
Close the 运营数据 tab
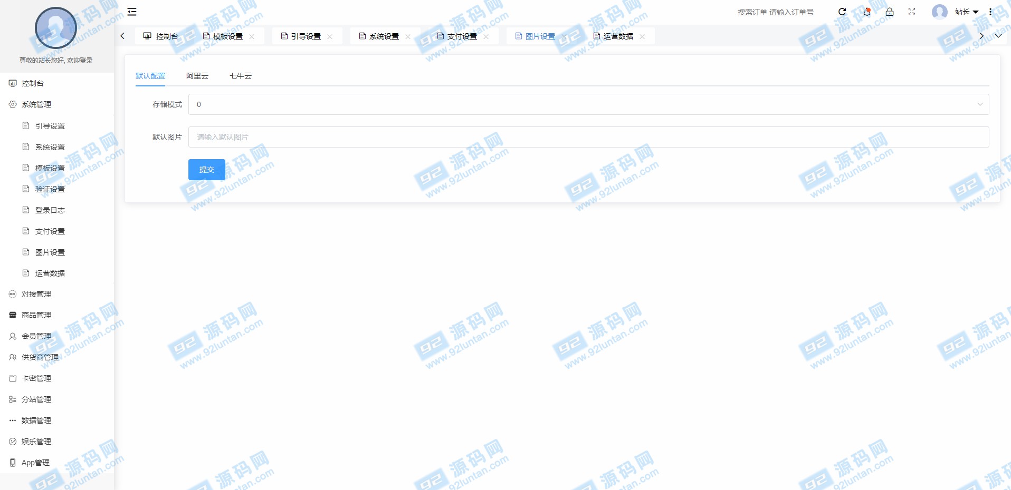pyautogui.click(x=642, y=36)
